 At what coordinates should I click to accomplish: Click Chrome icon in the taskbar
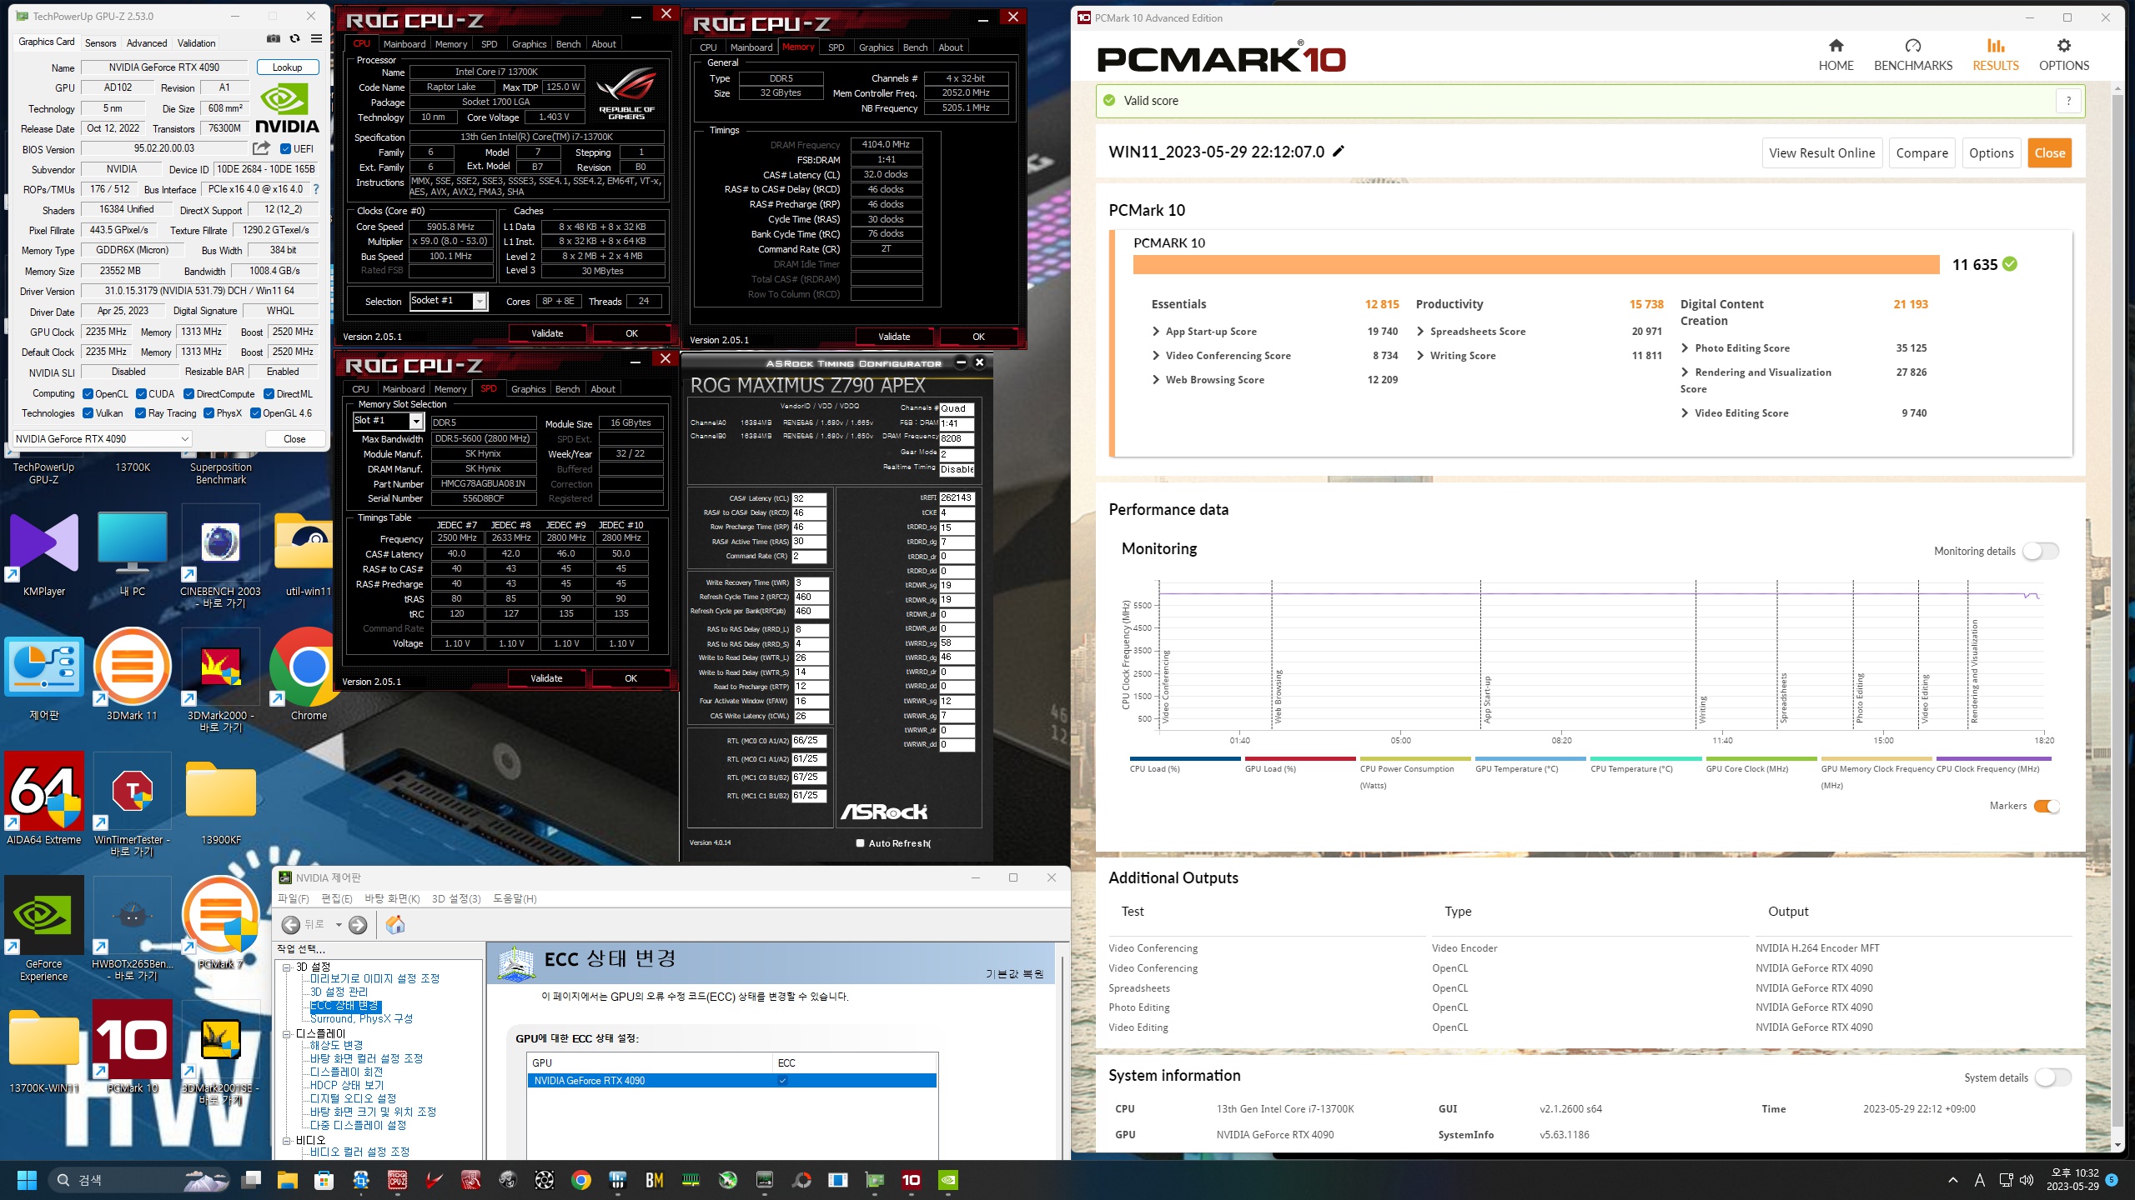[x=580, y=1180]
